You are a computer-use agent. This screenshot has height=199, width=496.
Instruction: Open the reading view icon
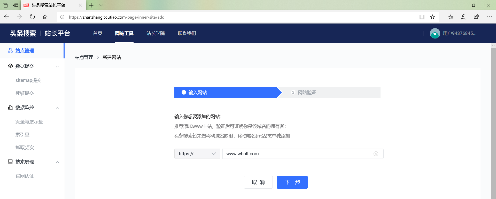point(422,17)
